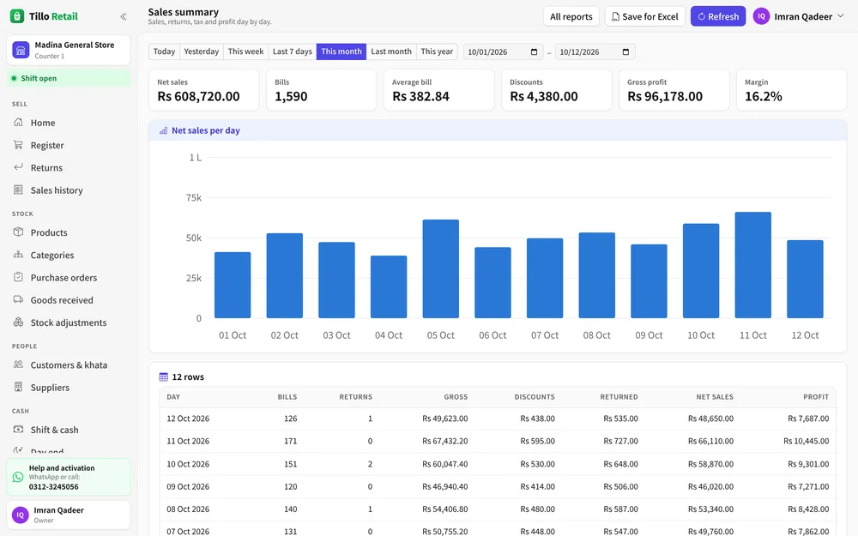The width and height of the screenshot is (858, 536).
Task: Click the Returns arrow icon
Action: tap(19, 167)
